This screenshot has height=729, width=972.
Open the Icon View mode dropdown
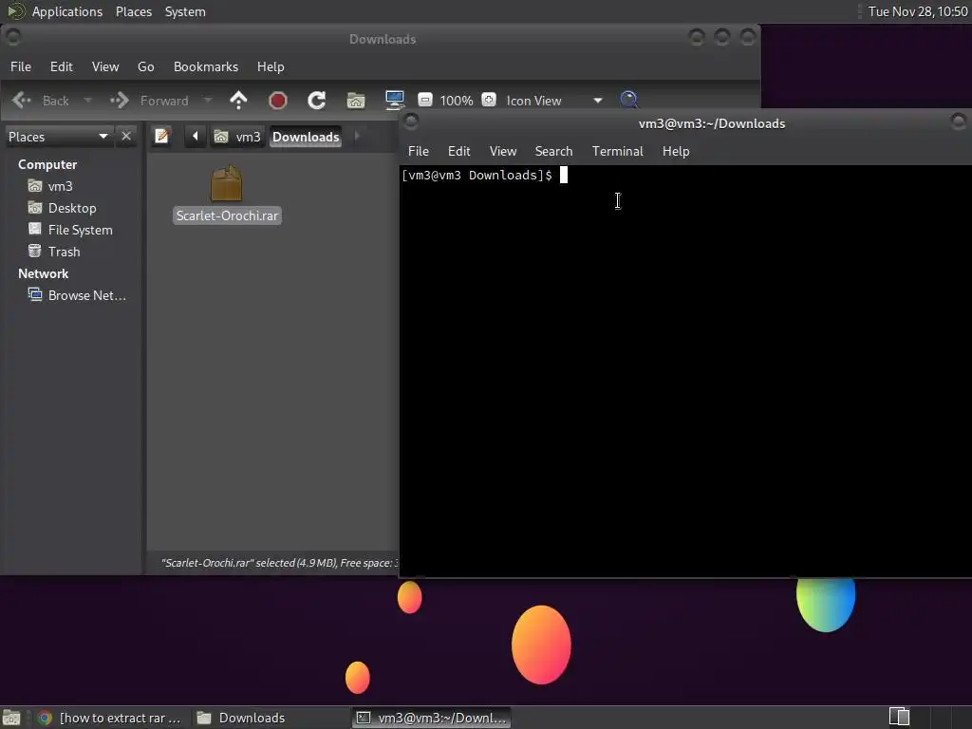coord(554,101)
